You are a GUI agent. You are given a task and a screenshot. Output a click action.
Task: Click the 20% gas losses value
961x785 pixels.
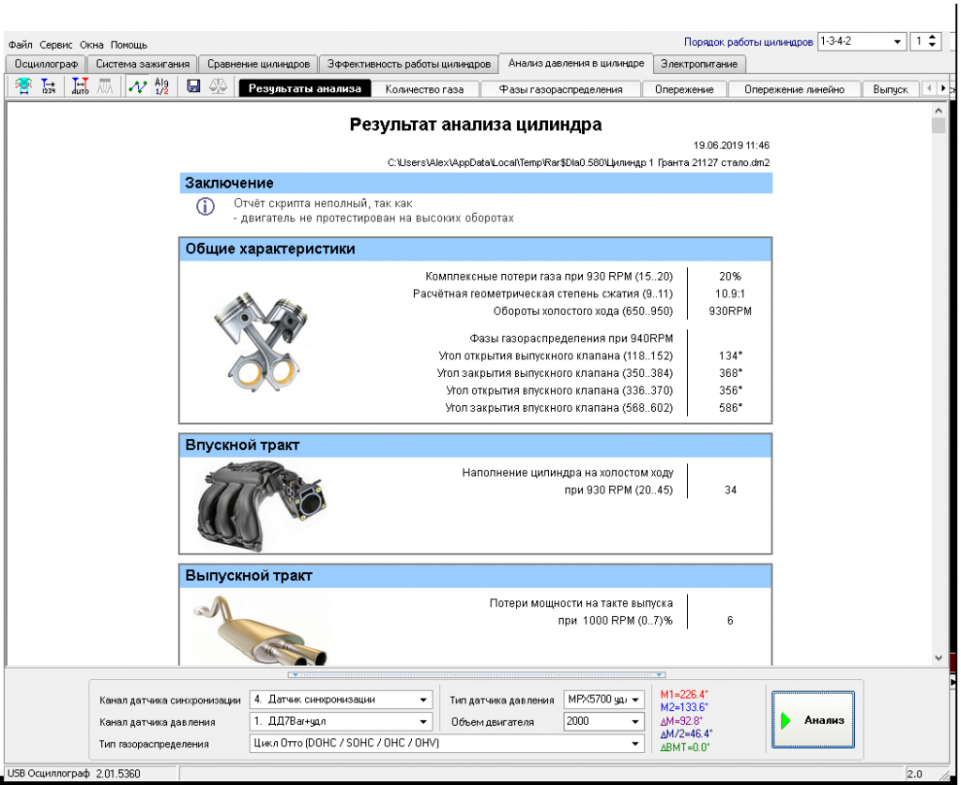(730, 277)
